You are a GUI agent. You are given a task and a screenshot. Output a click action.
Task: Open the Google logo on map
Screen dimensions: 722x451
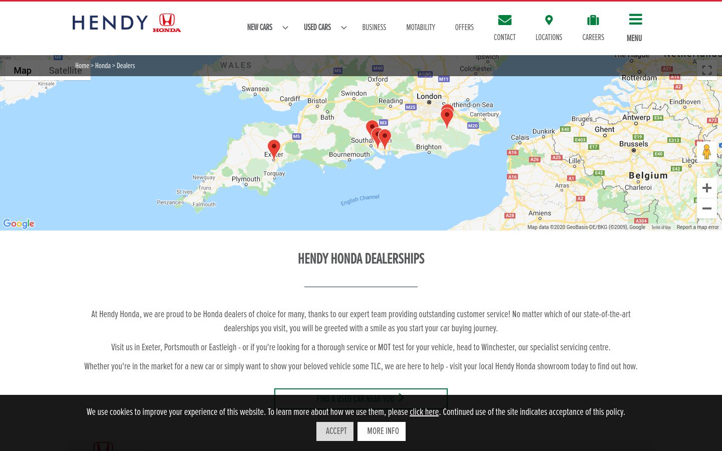click(19, 223)
